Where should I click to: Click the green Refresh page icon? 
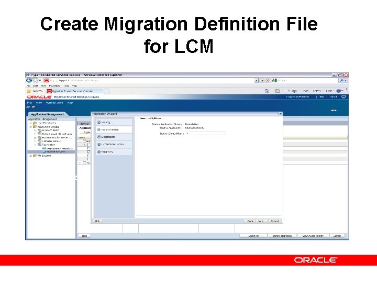pos(262,81)
